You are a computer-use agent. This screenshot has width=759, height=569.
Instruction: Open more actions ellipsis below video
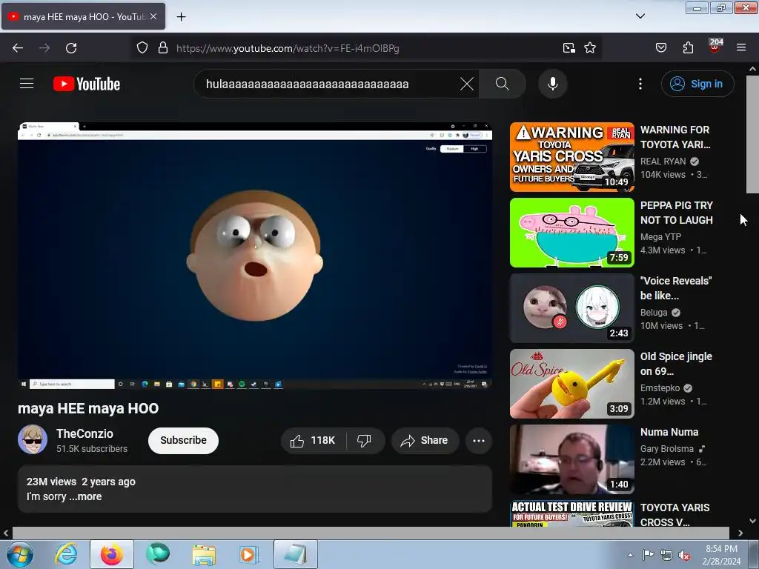479,441
